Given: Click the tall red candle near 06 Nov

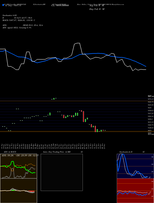Looking at the screenshot, I should pos(83,117).
